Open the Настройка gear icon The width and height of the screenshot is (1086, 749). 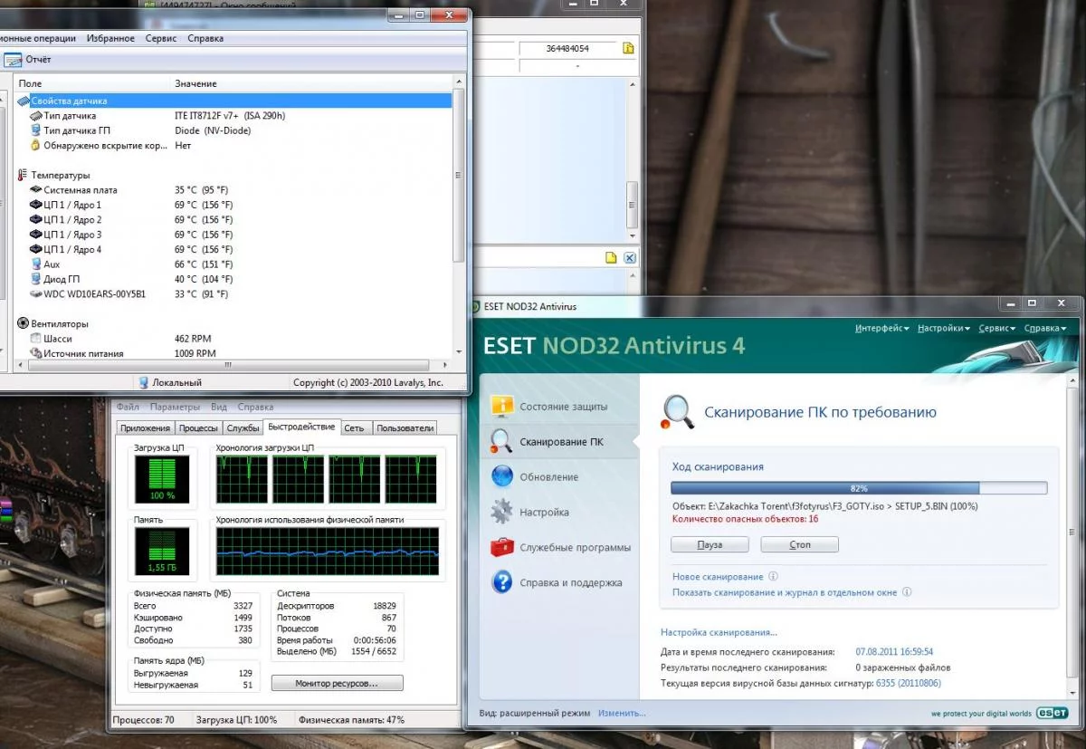(x=501, y=512)
